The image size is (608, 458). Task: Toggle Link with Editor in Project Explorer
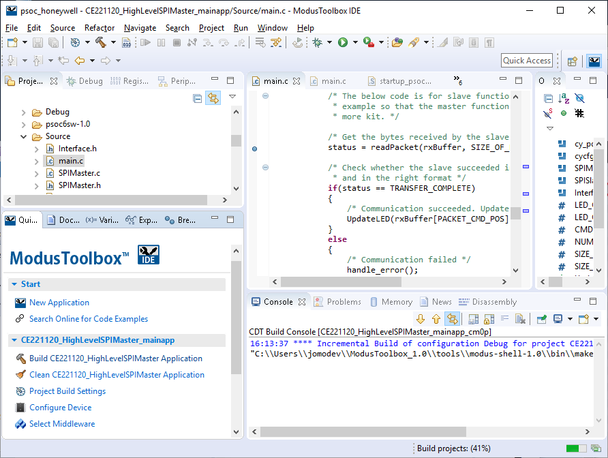(x=213, y=98)
